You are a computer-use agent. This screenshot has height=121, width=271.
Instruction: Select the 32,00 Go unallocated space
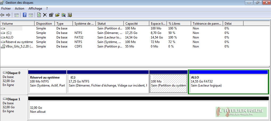(x=120, y=110)
